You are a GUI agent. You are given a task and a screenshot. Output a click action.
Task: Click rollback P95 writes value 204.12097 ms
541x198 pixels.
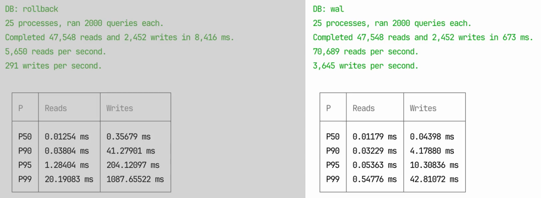click(x=133, y=165)
